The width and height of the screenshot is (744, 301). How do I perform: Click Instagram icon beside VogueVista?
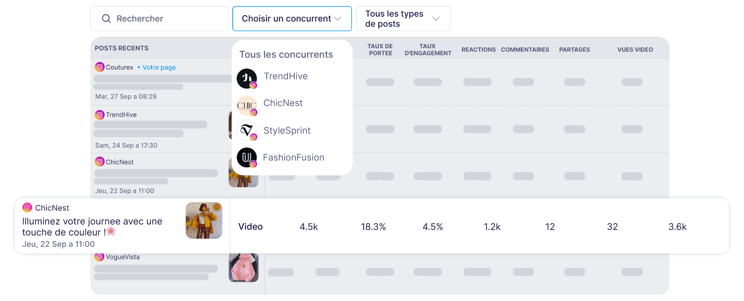click(x=99, y=257)
